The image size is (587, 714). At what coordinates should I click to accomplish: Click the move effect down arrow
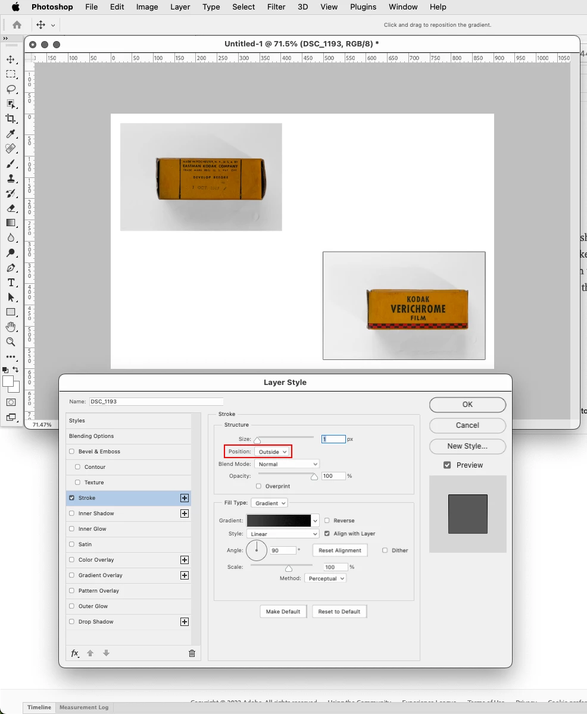click(106, 653)
